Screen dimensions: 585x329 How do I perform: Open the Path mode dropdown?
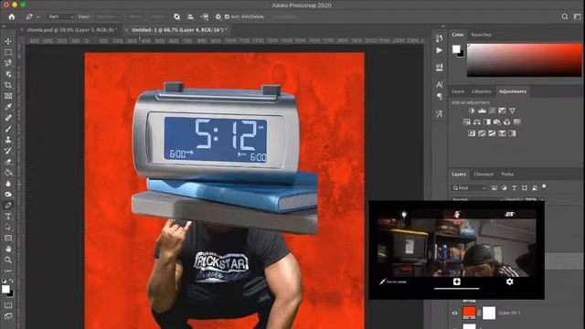point(60,16)
